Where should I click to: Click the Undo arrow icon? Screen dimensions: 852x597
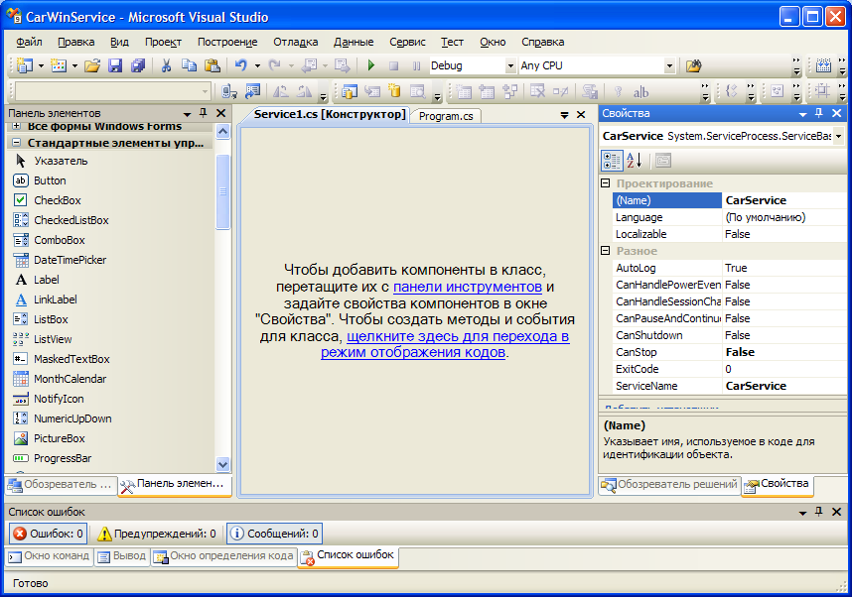click(x=240, y=65)
